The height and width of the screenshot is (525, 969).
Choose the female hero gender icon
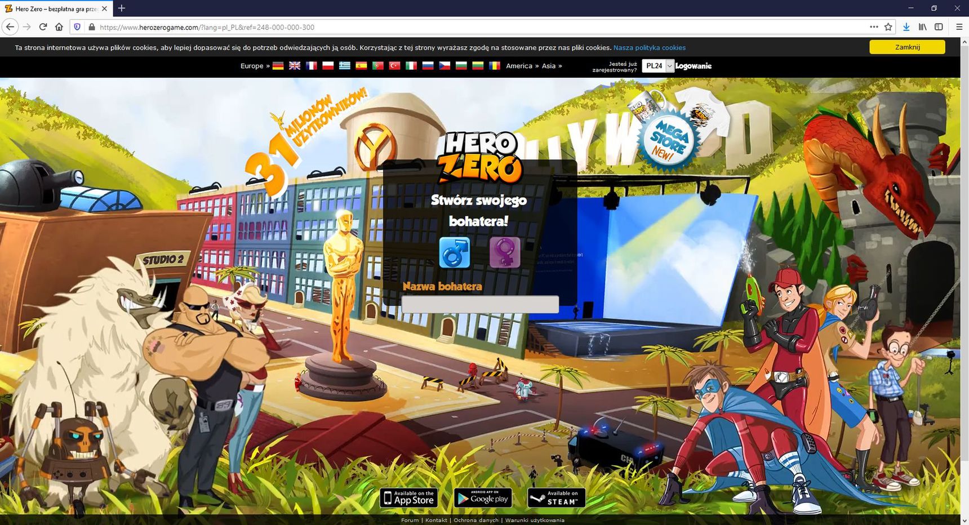[x=505, y=252]
